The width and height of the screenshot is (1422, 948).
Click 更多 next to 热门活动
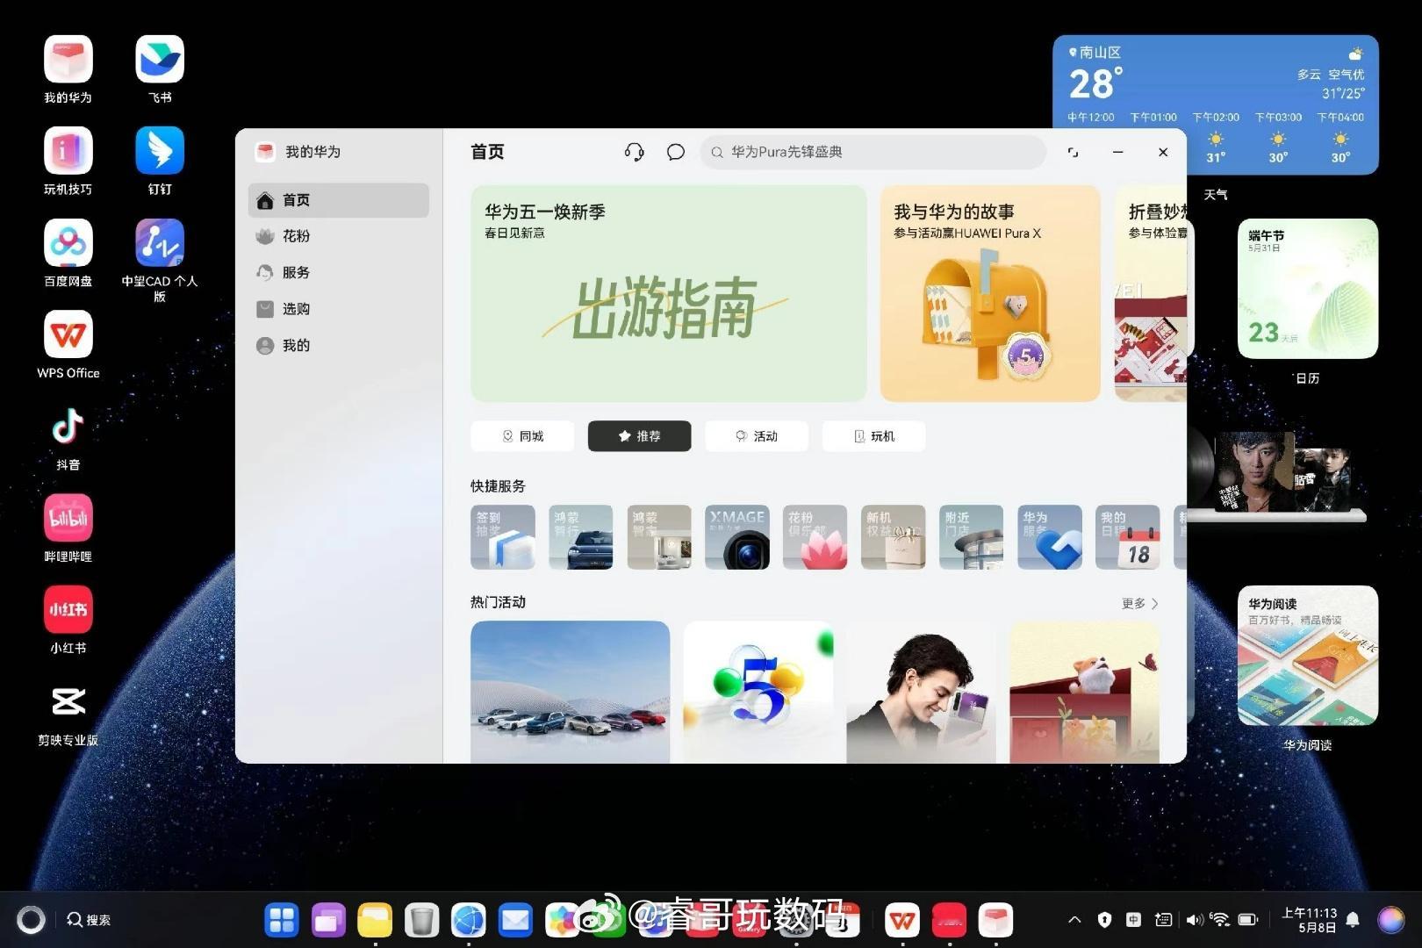tap(1140, 603)
